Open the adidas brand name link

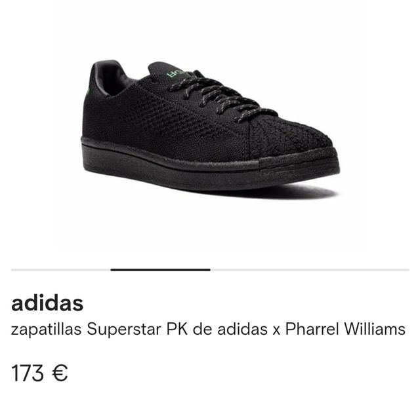[x=47, y=303]
